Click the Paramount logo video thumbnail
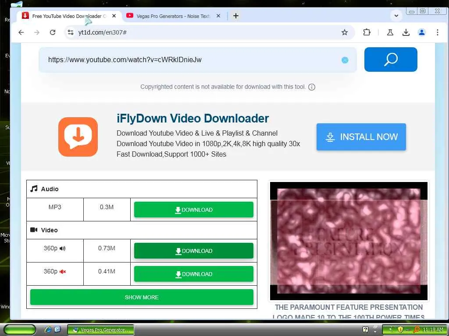 point(349,241)
